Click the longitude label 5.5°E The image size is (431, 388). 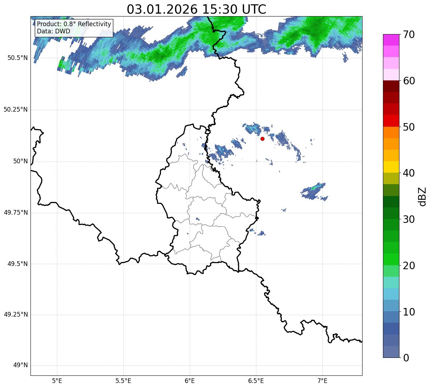[123, 380]
